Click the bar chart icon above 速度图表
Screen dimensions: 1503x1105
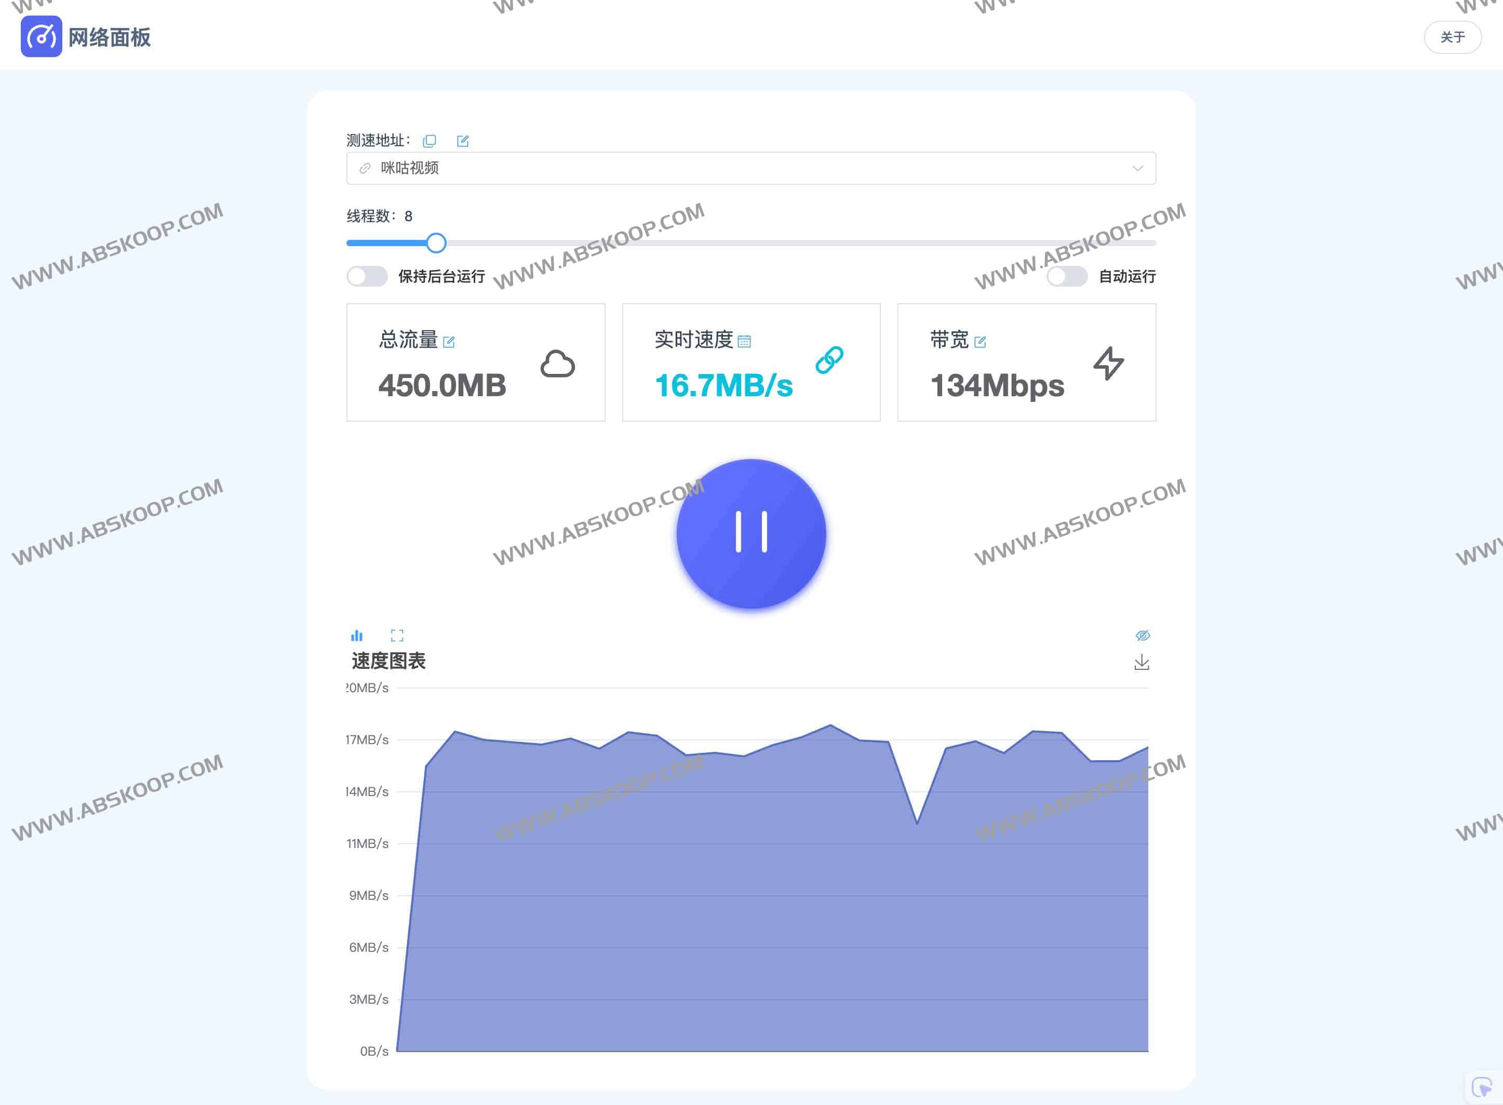(357, 636)
